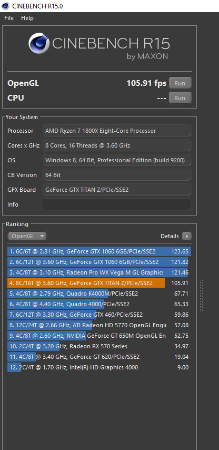Screen dimensions: 219x450
Task: Select the top-ranked GTX 1060 6C/6T entry
Action: (x=99, y=252)
